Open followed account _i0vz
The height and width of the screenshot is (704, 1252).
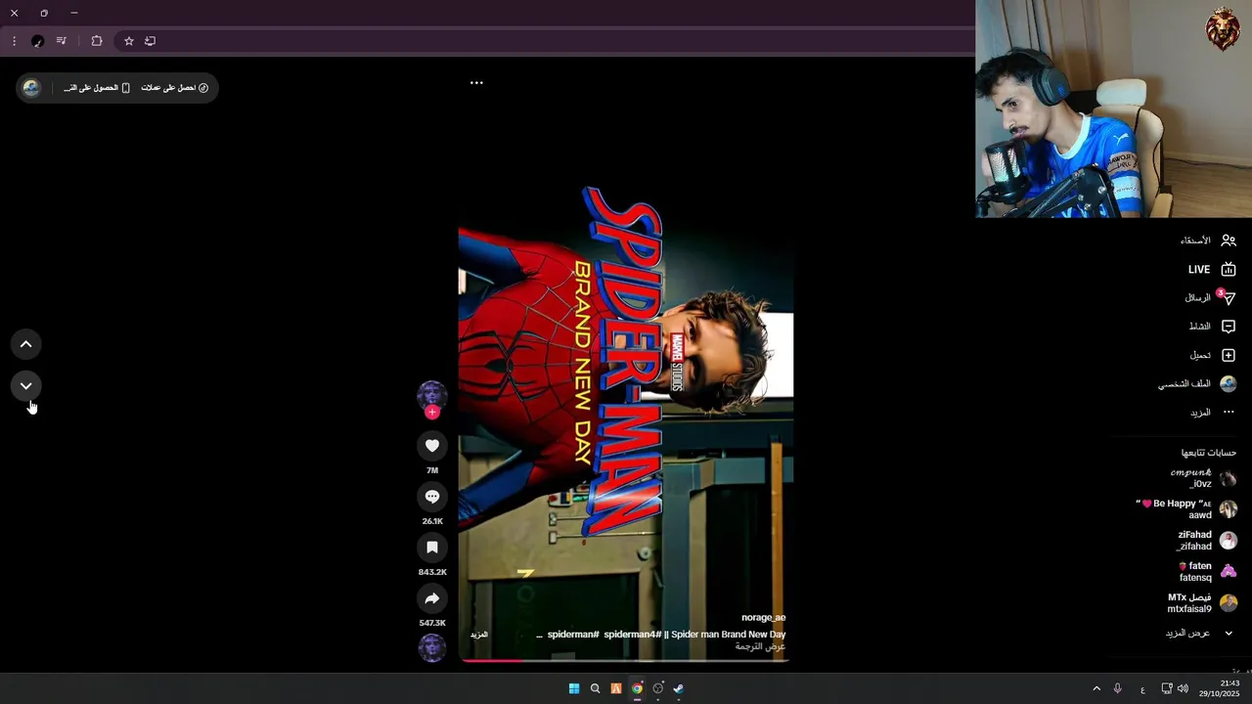pyautogui.click(x=1203, y=478)
